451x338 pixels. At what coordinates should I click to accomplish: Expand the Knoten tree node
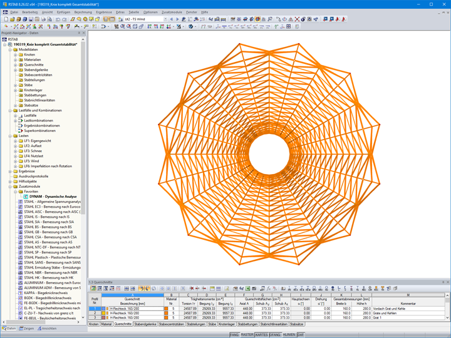[15, 54]
